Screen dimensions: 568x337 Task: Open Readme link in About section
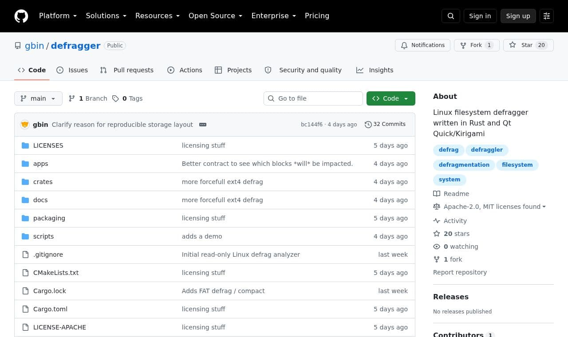(x=451, y=194)
